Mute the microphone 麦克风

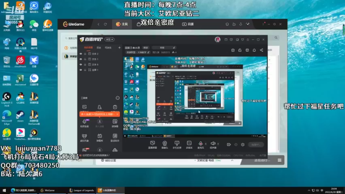(x=201, y=145)
